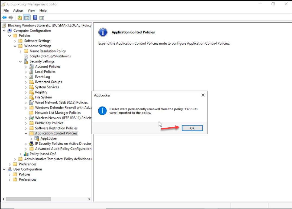The height and width of the screenshot is (209, 292).
Task: Click the tree scrollbar right arrow
Action: click(x=89, y=199)
